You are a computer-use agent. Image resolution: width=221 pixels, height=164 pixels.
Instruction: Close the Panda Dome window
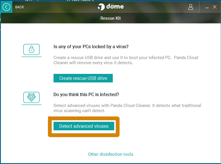[x=215, y=7]
